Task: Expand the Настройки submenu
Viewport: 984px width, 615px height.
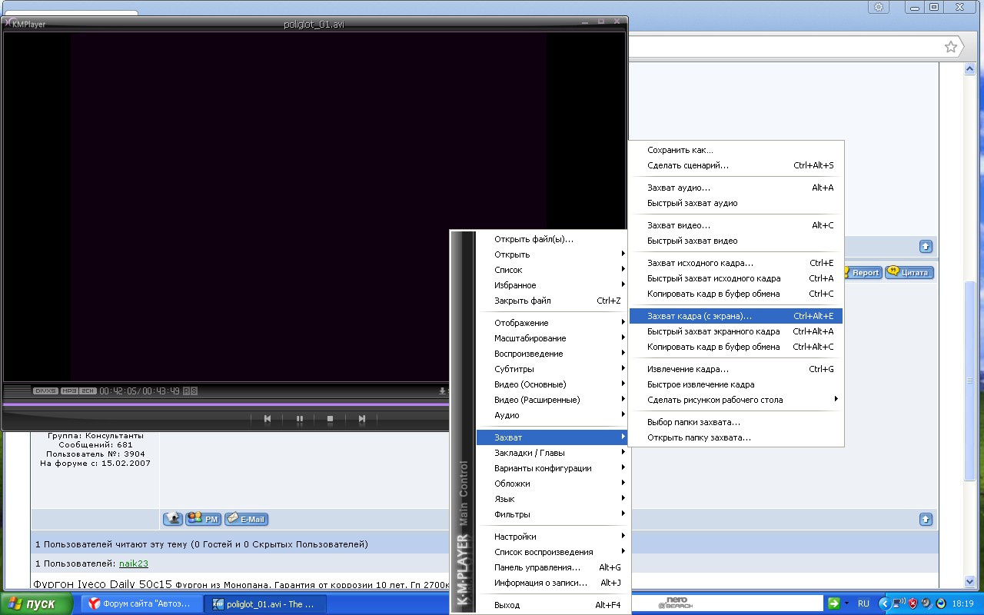Action: [x=552, y=537]
